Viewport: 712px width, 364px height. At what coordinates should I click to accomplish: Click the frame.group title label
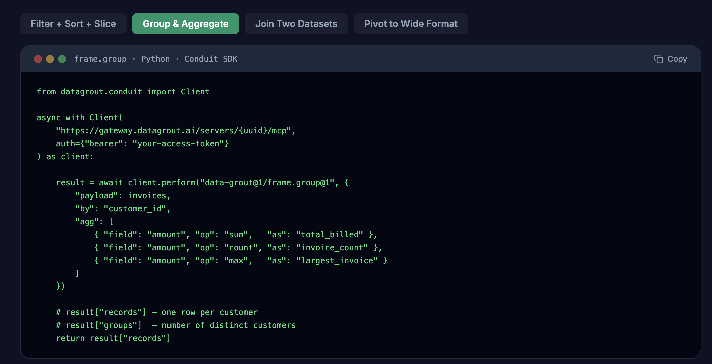(x=100, y=59)
